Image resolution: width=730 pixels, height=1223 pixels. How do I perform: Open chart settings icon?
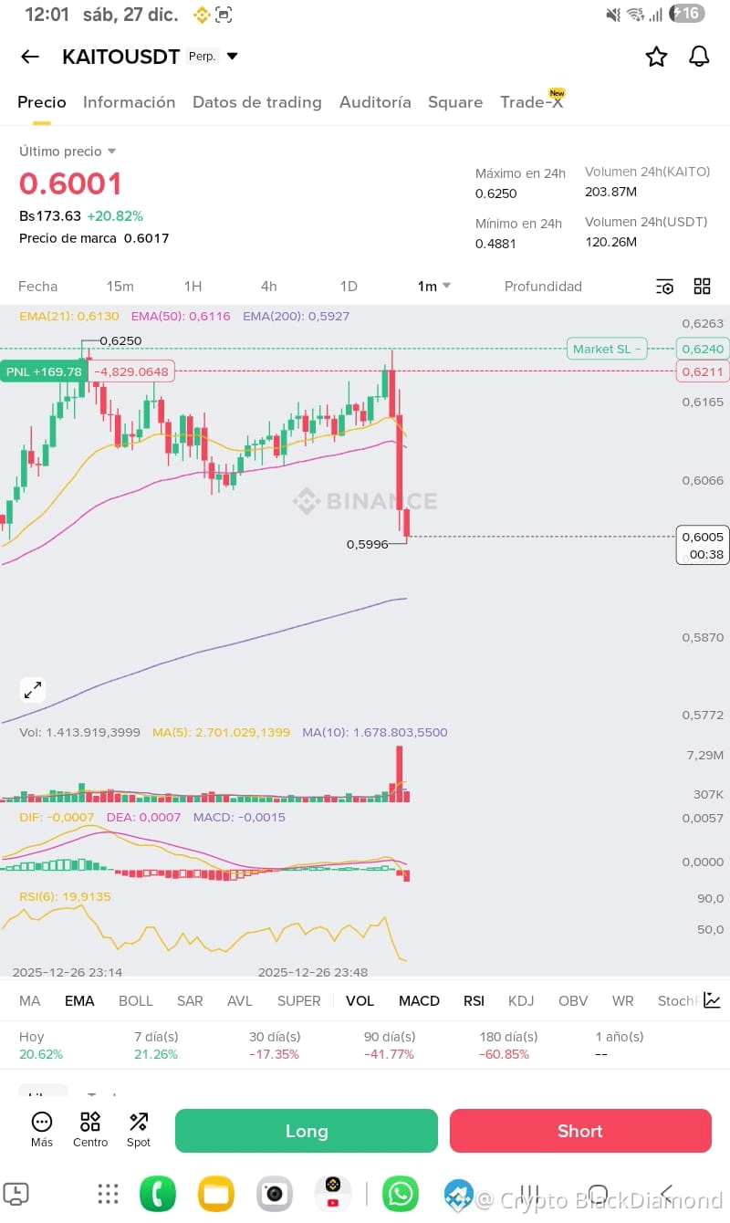click(664, 287)
